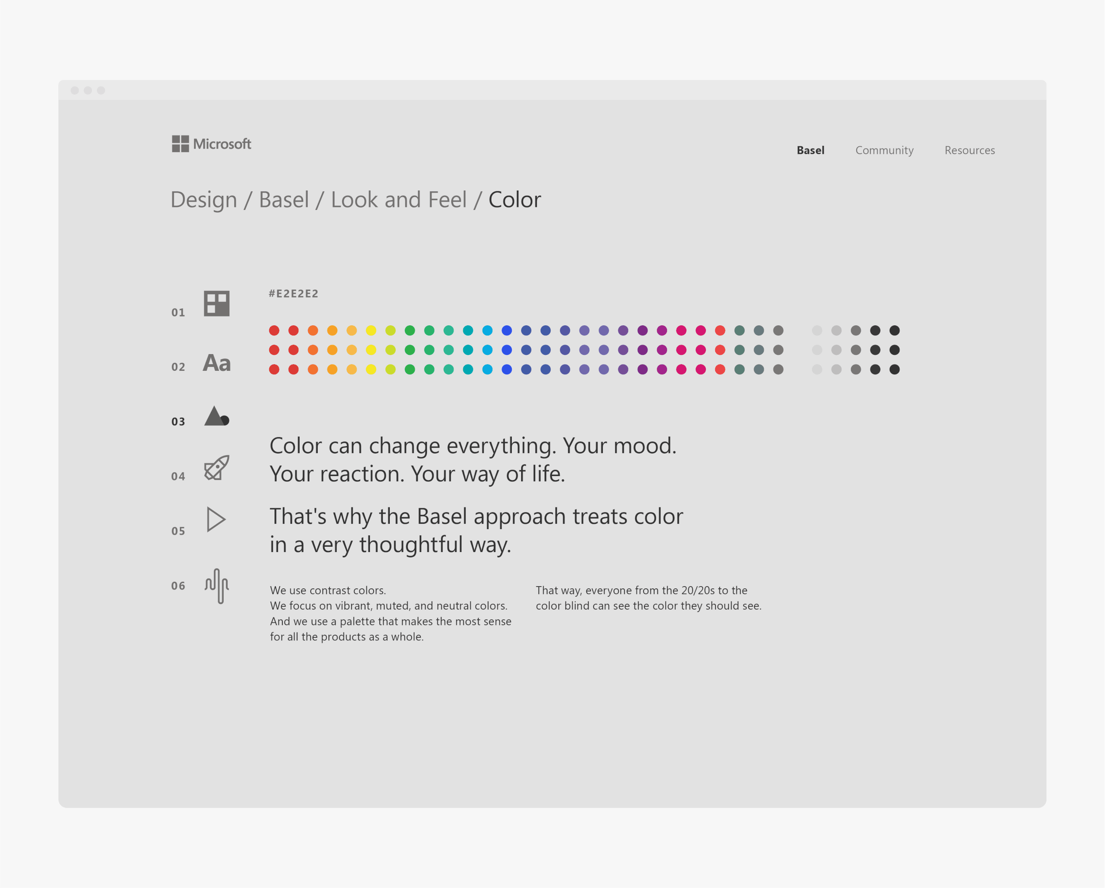Image resolution: width=1105 pixels, height=888 pixels.
Task: Go to Look and Feel breadcrumb
Action: (x=399, y=200)
